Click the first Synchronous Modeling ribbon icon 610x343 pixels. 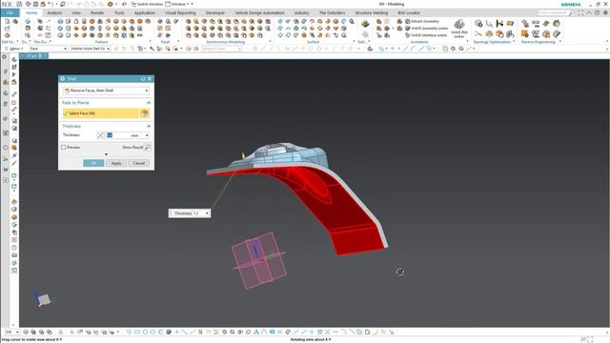(189, 21)
